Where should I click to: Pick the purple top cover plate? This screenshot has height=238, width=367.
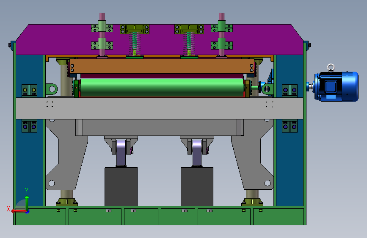(x=160, y=40)
